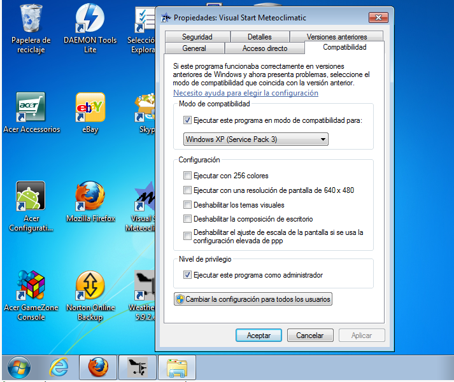Image resolution: width=454 pixels, height=382 pixels.
Task: Click the Windows Start button
Action: click(19, 367)
